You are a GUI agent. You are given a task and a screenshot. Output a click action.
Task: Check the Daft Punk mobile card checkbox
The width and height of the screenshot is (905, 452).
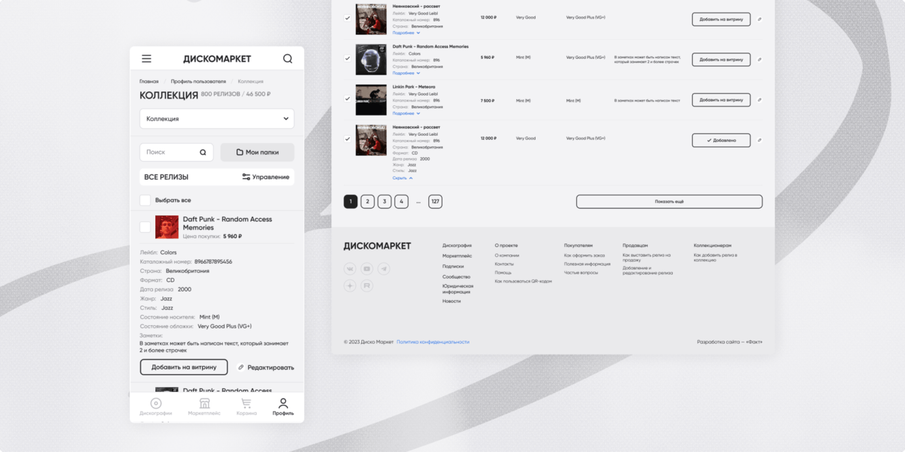pos(145,227)
